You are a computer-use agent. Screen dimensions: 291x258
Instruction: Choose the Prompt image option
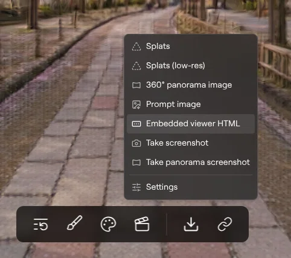tap(191, 105)
